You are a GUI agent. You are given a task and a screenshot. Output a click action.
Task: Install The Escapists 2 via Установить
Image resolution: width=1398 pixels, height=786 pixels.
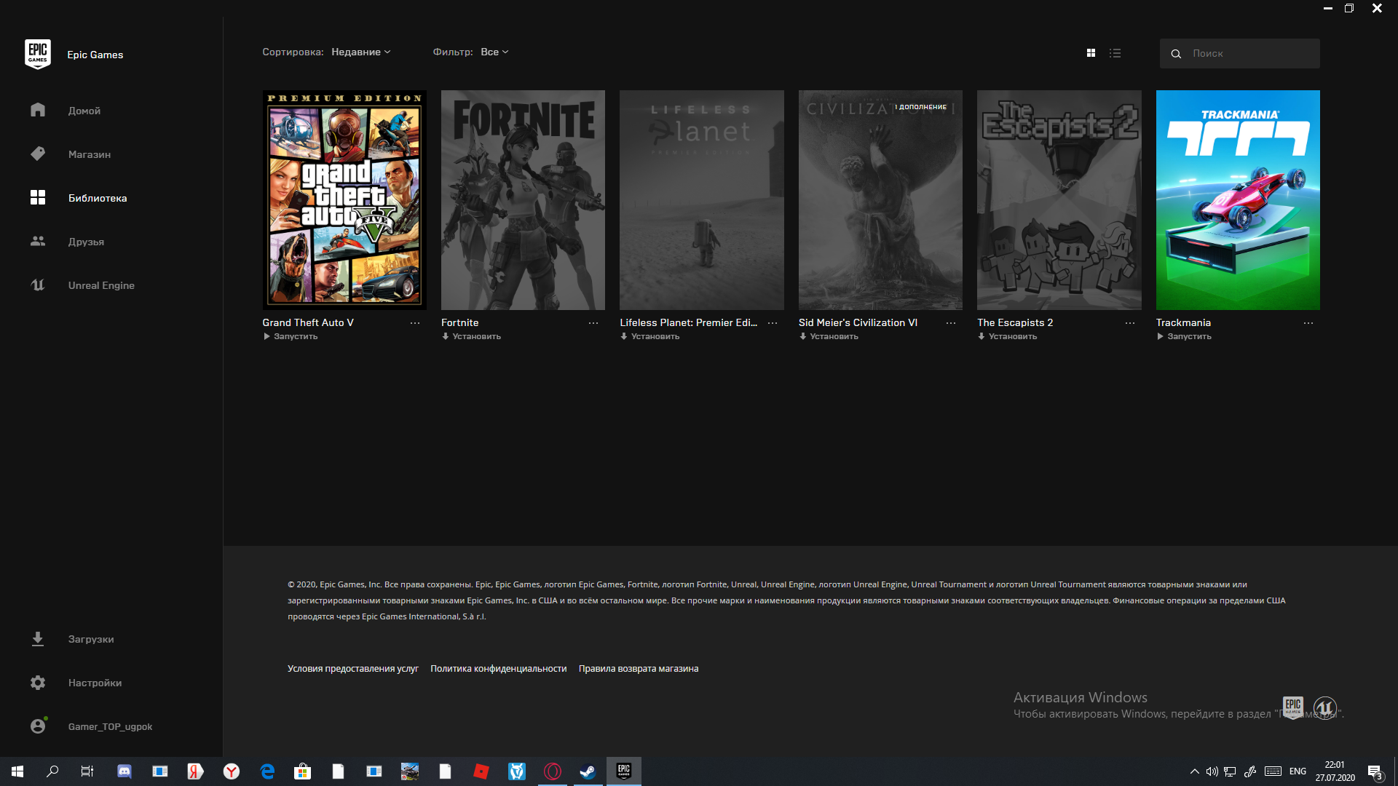tap(1007, 336)
